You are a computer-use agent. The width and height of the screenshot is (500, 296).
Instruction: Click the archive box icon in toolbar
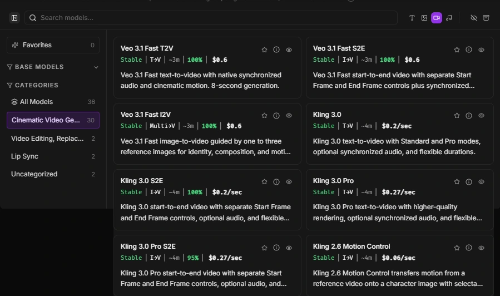point(486,18)
